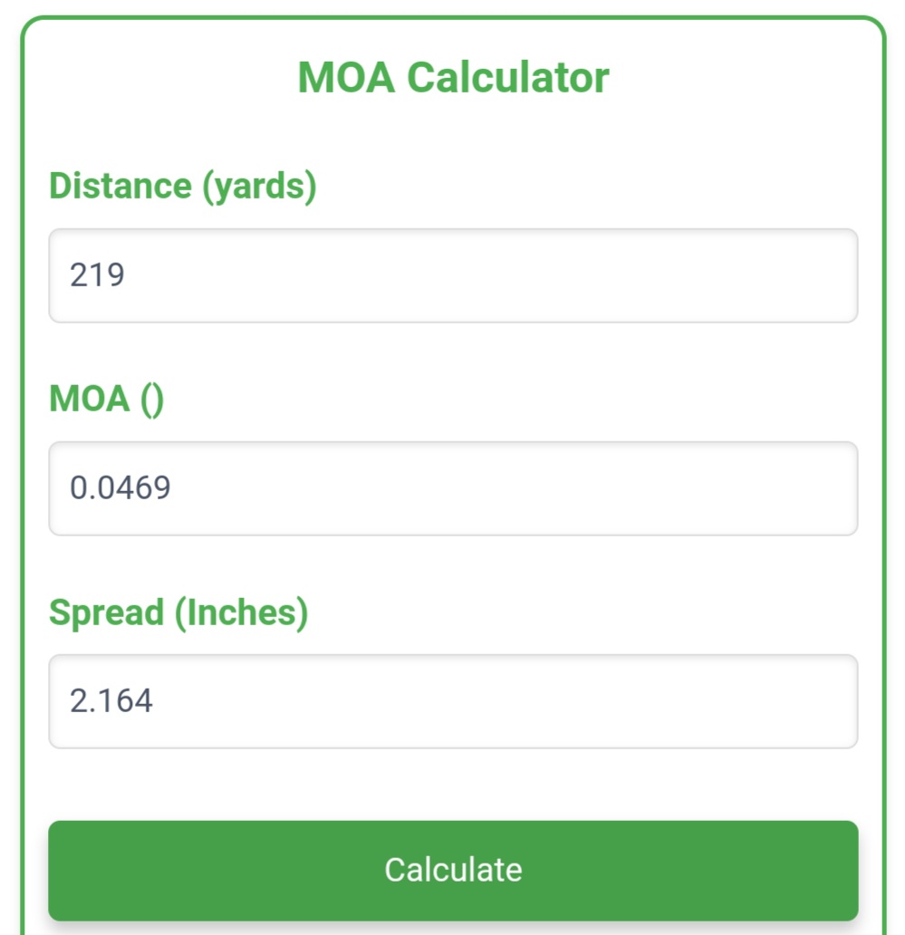Place cursor on the 0.0469 value

pyautogui.click(x=120, y=487)
